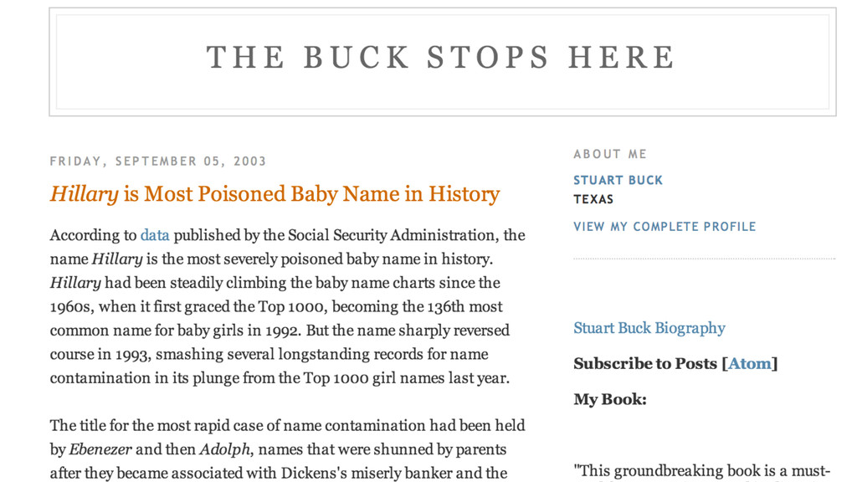Open the "Hillary is Most Poisoned Baby Name" post

(x=275, y=194)
